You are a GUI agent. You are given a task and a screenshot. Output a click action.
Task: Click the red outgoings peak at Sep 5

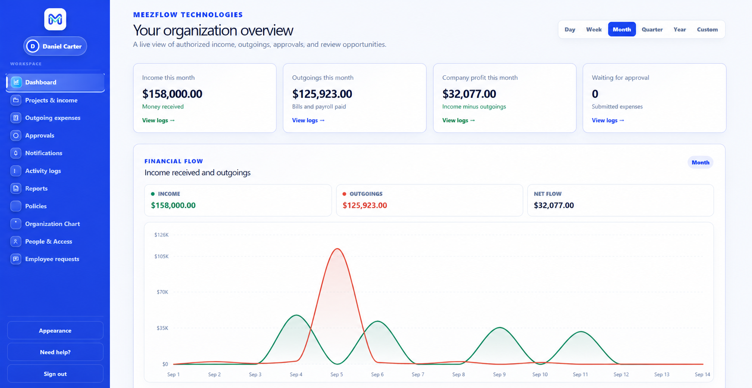pos(337,249)
